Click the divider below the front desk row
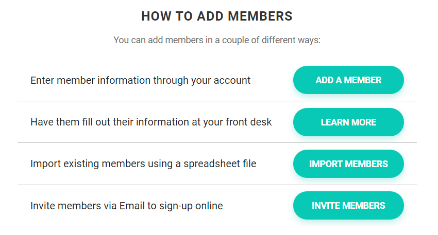Screen dimensions: 438x235 (217, 143)
